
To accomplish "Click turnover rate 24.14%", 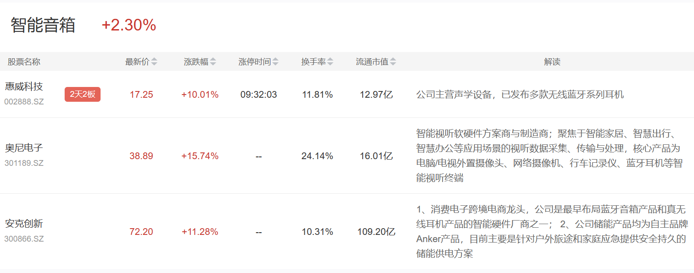I will pos(317,156).
